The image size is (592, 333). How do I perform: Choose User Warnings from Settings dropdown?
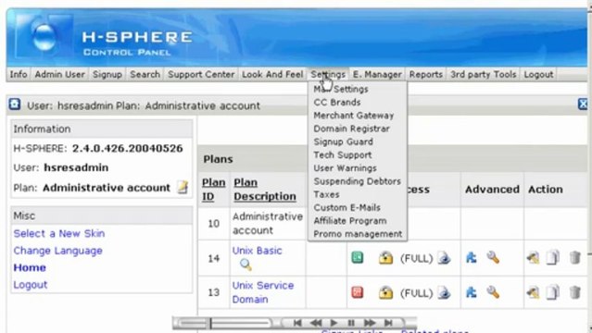tap(345, 168)
